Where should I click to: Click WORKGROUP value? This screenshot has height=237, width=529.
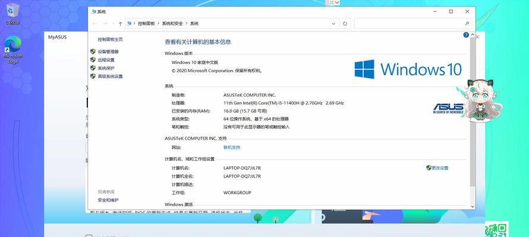(237, 193)
